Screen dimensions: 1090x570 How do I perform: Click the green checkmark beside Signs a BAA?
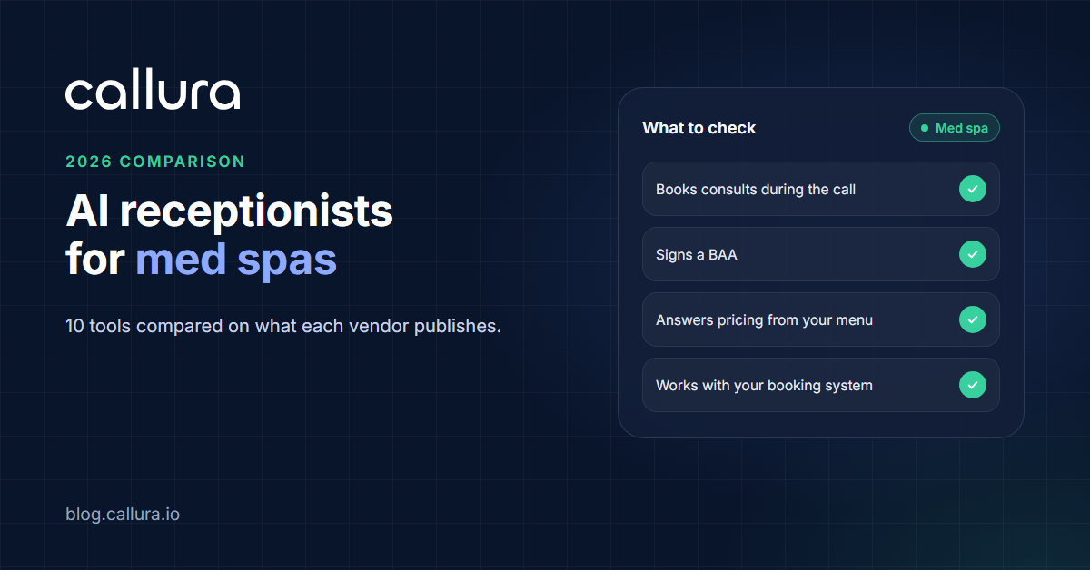coord(973,255)
